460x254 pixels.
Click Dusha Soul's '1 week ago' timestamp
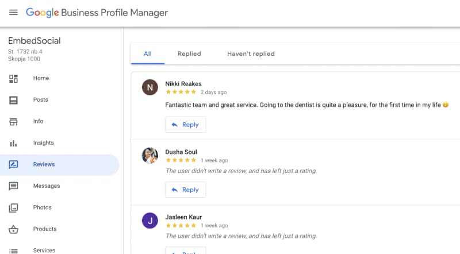[214, 160]
